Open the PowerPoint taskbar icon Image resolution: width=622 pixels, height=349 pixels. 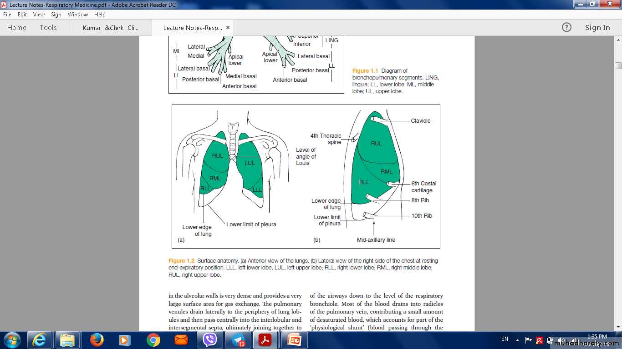point(294,340)
